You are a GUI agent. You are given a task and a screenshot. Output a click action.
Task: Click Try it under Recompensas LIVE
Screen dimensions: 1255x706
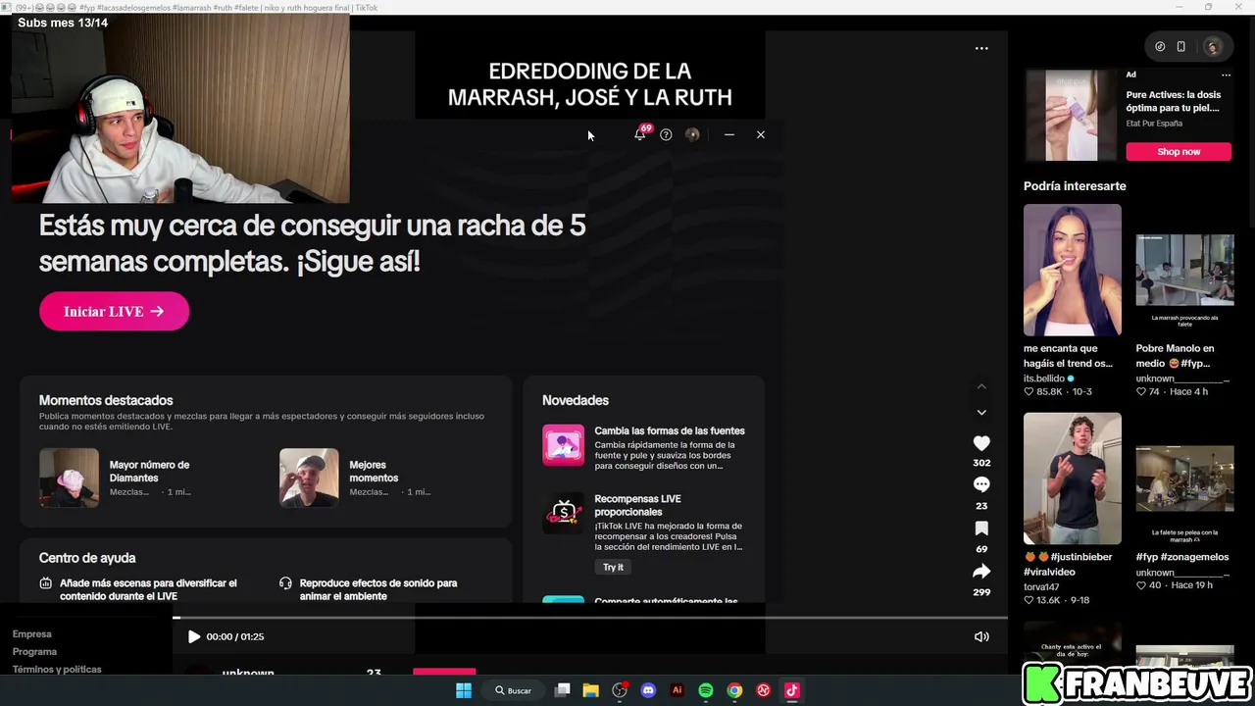pyautogui.click(x=613, y=567)
